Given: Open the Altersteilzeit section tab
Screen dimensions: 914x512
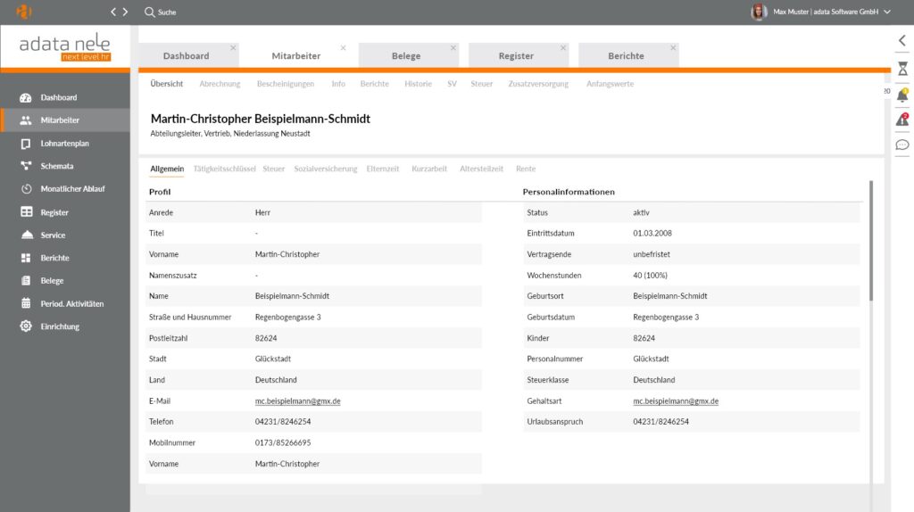Looking at the screenshot, I should pyautogui.click(x=481, y=169).
